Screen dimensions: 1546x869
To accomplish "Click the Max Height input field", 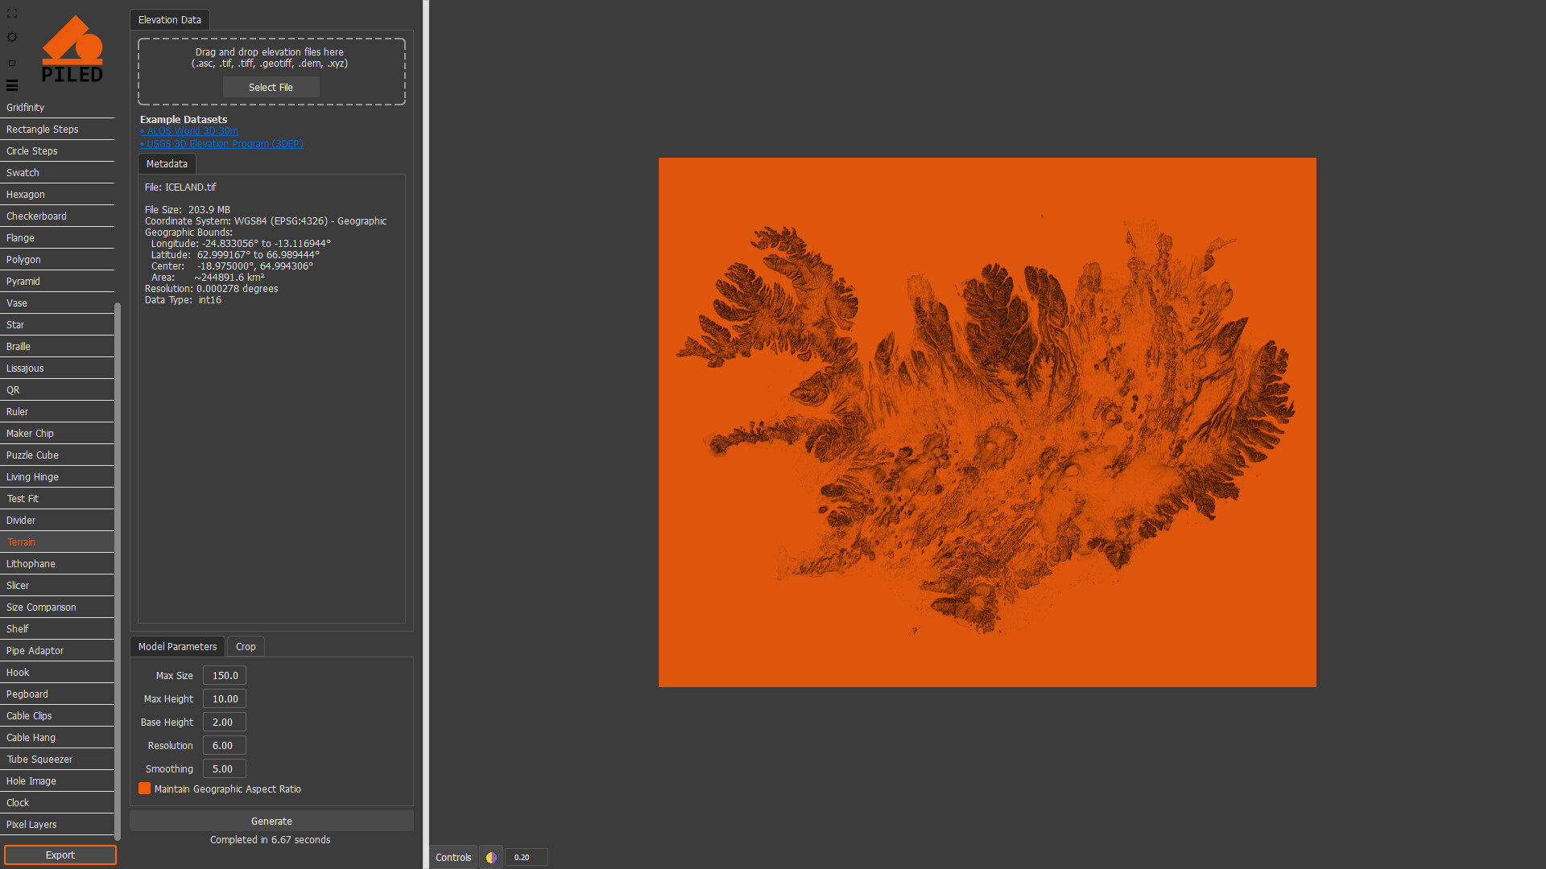I will pyautogui.click(x=224, y=698).
